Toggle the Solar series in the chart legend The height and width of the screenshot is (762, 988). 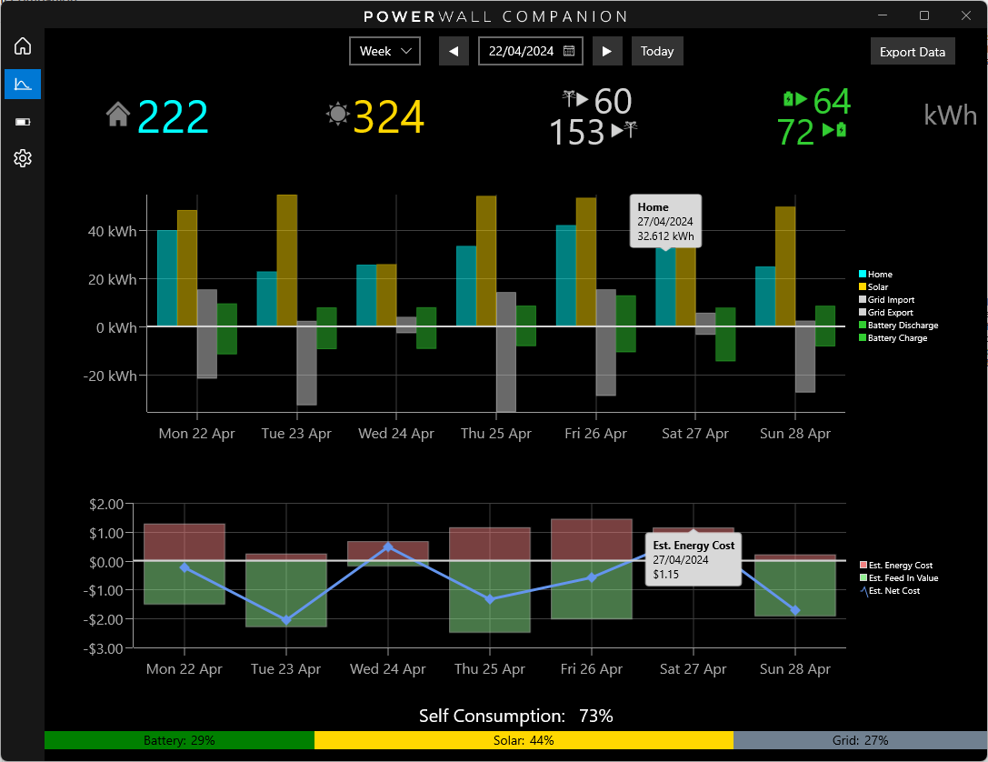tap(875, 286)
